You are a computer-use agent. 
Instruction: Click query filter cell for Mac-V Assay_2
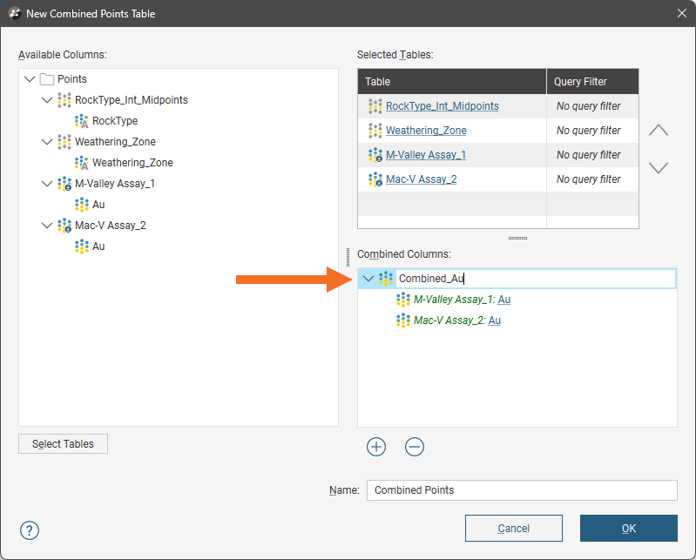589,179
